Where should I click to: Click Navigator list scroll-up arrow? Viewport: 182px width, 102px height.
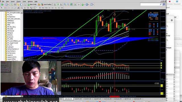click(x=22, y=12)
